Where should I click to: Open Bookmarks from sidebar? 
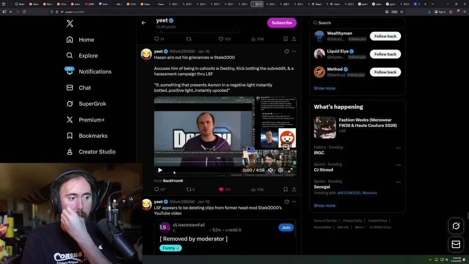click(x=87, y=136)
